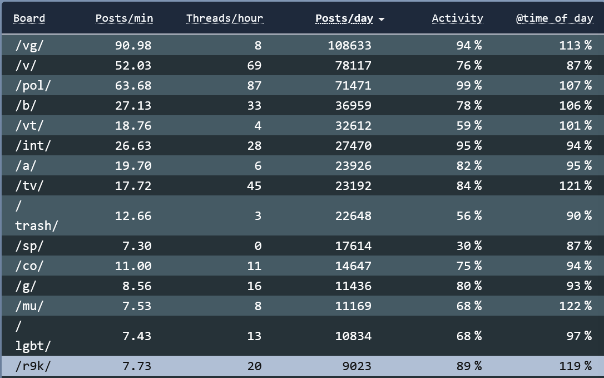604x378 pixels.
Task: Click the 56 % activity value
Action: 469,215
